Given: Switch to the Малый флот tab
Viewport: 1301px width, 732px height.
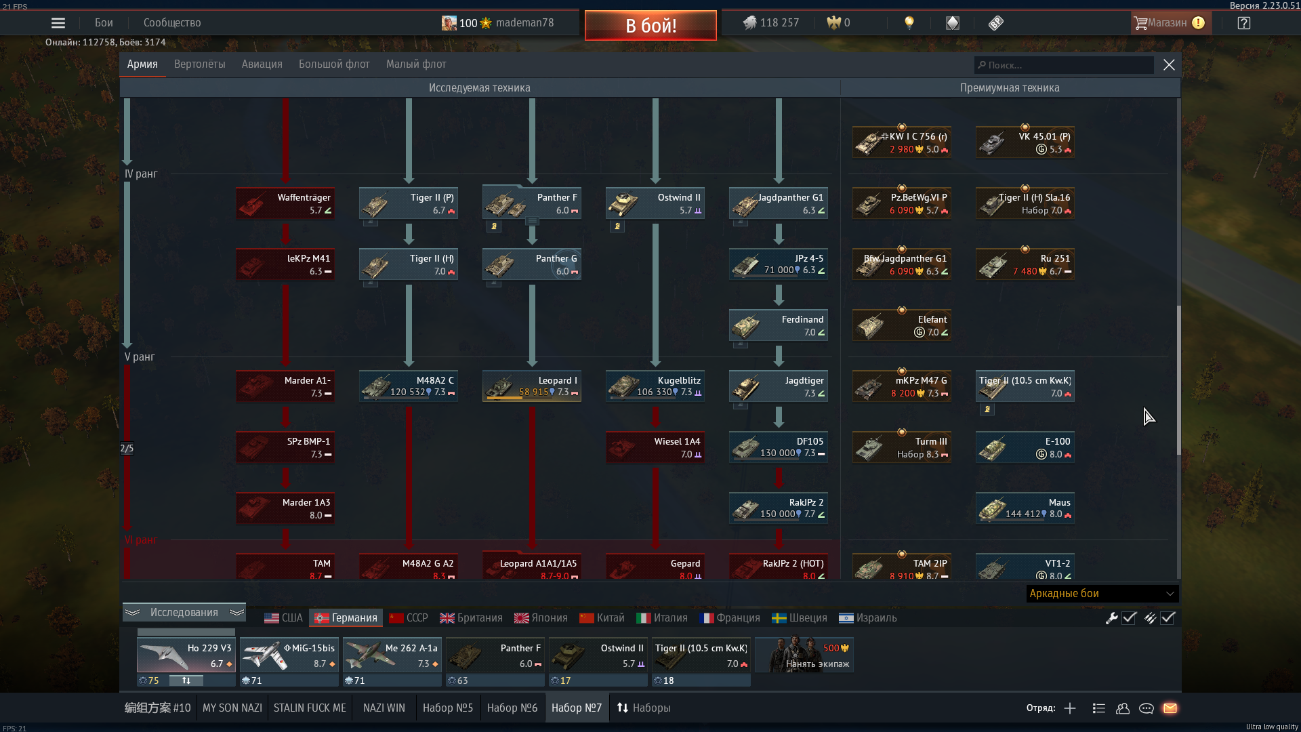Looking at the screenshot, I should (x=416, y=64).
